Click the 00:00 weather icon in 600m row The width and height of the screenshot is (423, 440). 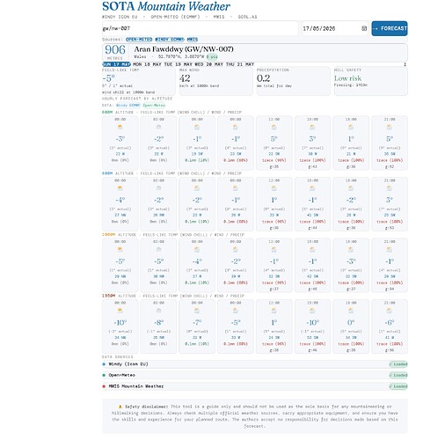(120, 128)
